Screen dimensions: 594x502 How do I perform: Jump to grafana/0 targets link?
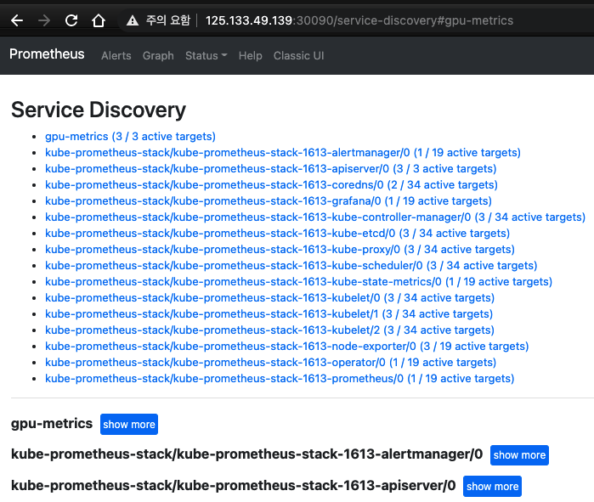pos(269,201)
